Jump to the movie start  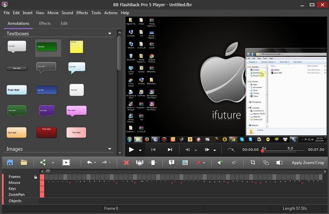153,149
